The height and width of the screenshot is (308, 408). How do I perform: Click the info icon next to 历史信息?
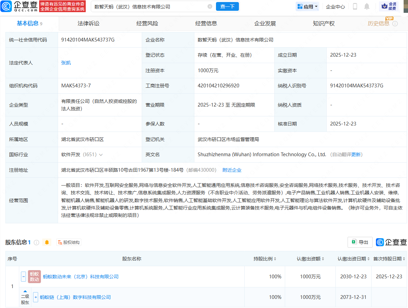pyautogui.click(x=395, y=24)
